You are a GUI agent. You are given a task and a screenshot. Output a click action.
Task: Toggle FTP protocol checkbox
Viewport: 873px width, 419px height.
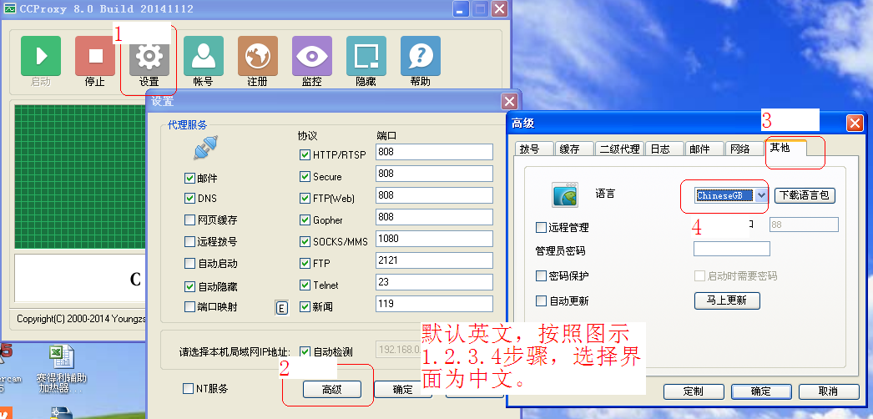coord(305,263)
